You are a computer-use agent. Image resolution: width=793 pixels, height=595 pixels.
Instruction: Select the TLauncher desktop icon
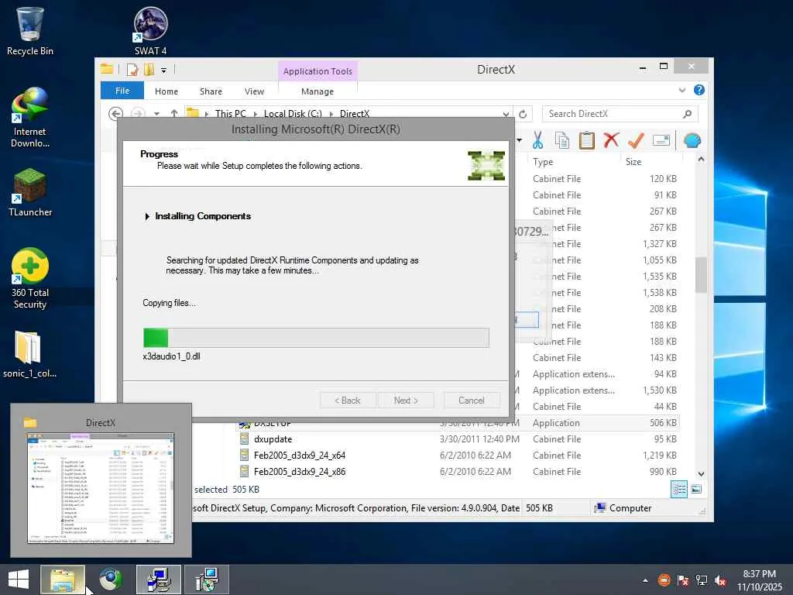(30, 193)
